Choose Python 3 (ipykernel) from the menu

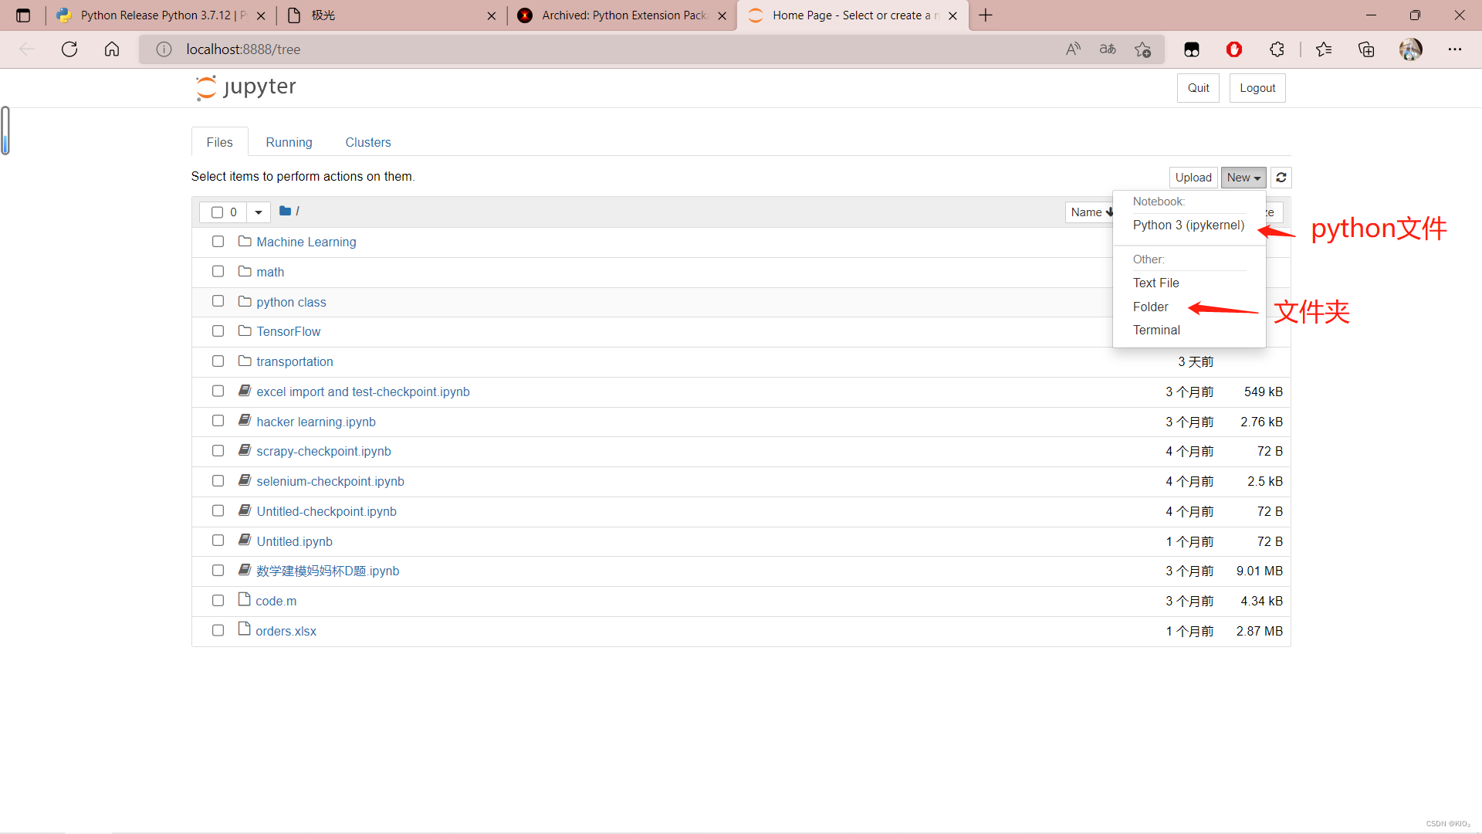pyautogui.click(x=1188, y=225)
